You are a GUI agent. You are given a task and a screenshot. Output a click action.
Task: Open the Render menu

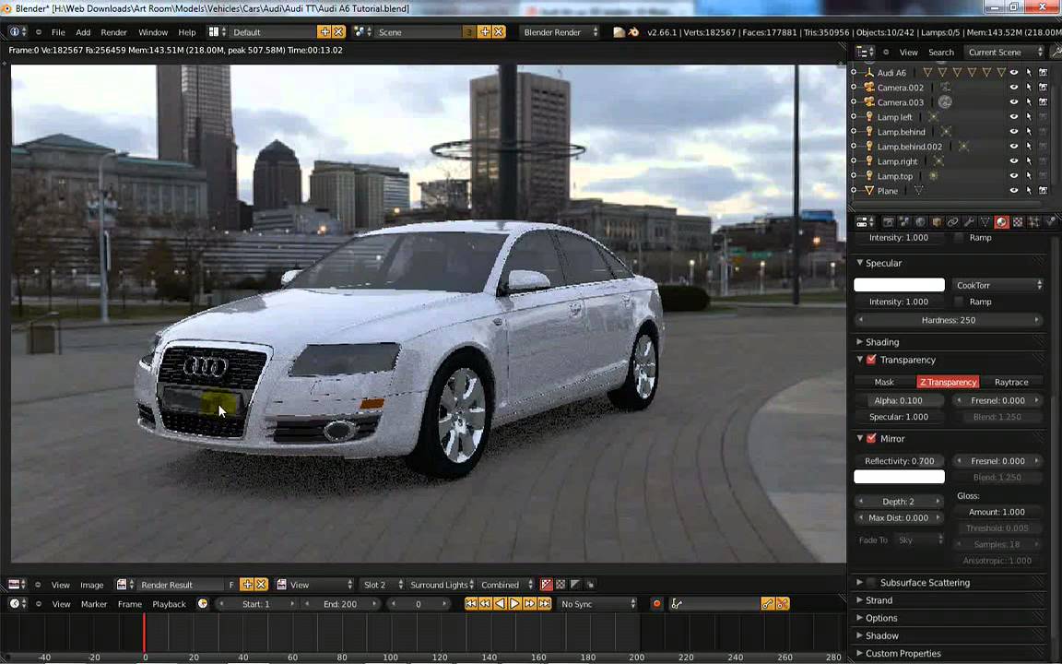tap(113, 32)
